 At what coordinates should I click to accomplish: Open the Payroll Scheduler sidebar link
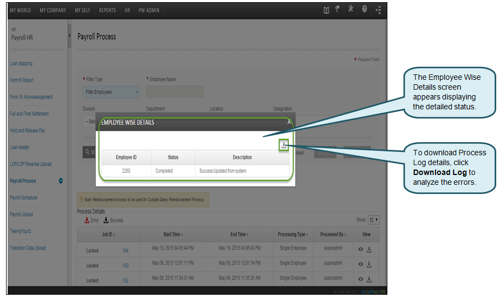[24, 197]
